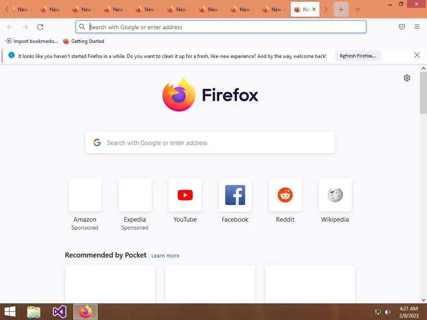427x320 pixels.
Task: Open File Explorer from taskbar
Action: tap(34, 312)
